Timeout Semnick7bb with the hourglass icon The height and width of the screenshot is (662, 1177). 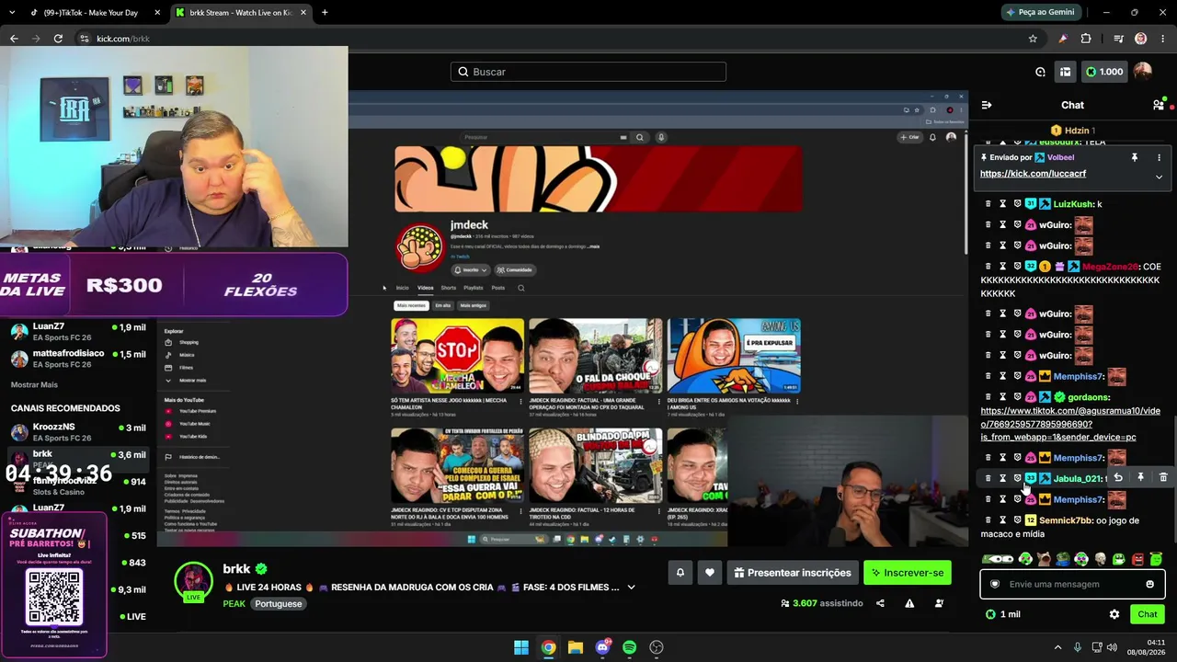click(x=1003, y=520)
